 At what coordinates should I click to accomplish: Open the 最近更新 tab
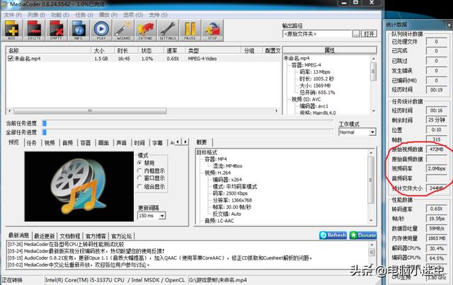coord(44,236)
